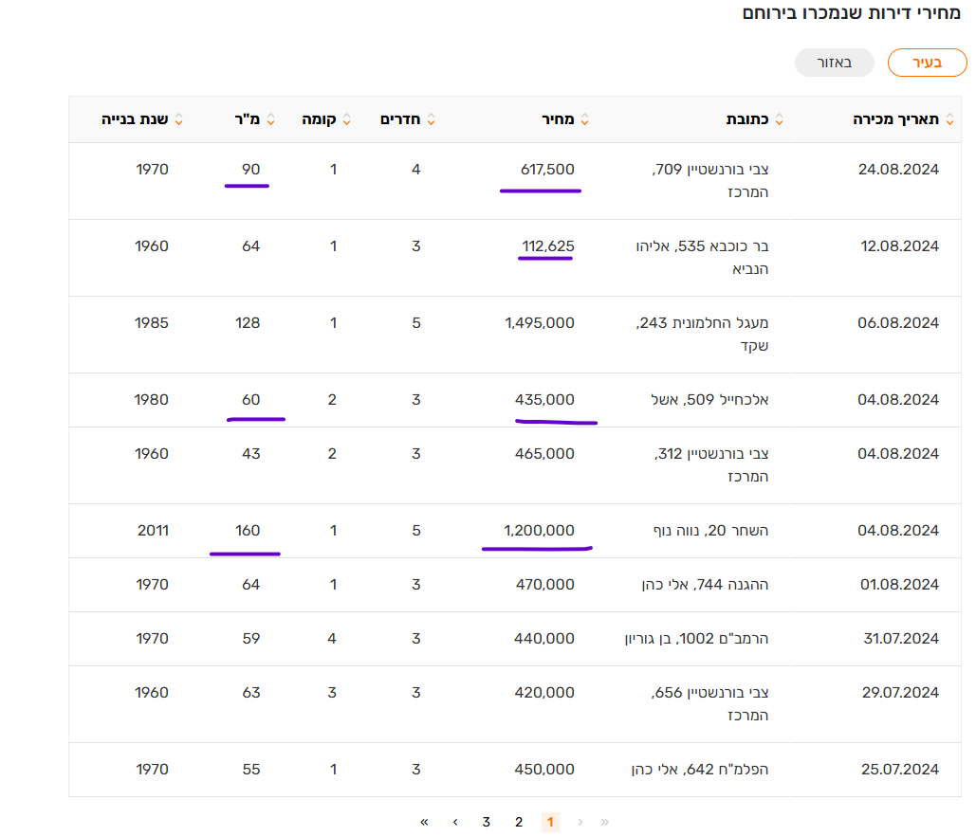Open page 2 of results
This screenshot has width=976, height=836.
(519, 822)
